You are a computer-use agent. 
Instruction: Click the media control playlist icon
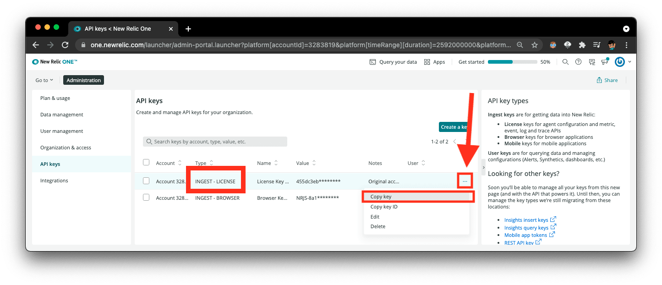pos(596,45)
